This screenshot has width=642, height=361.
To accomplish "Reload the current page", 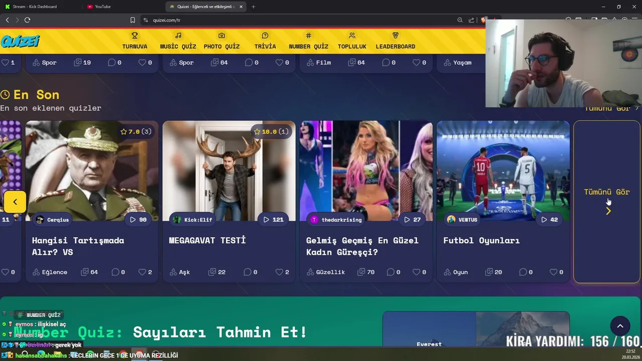I will pos(27,20).
